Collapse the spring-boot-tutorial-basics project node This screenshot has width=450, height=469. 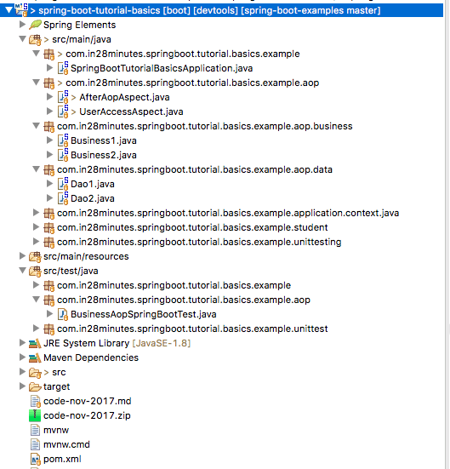9,10
